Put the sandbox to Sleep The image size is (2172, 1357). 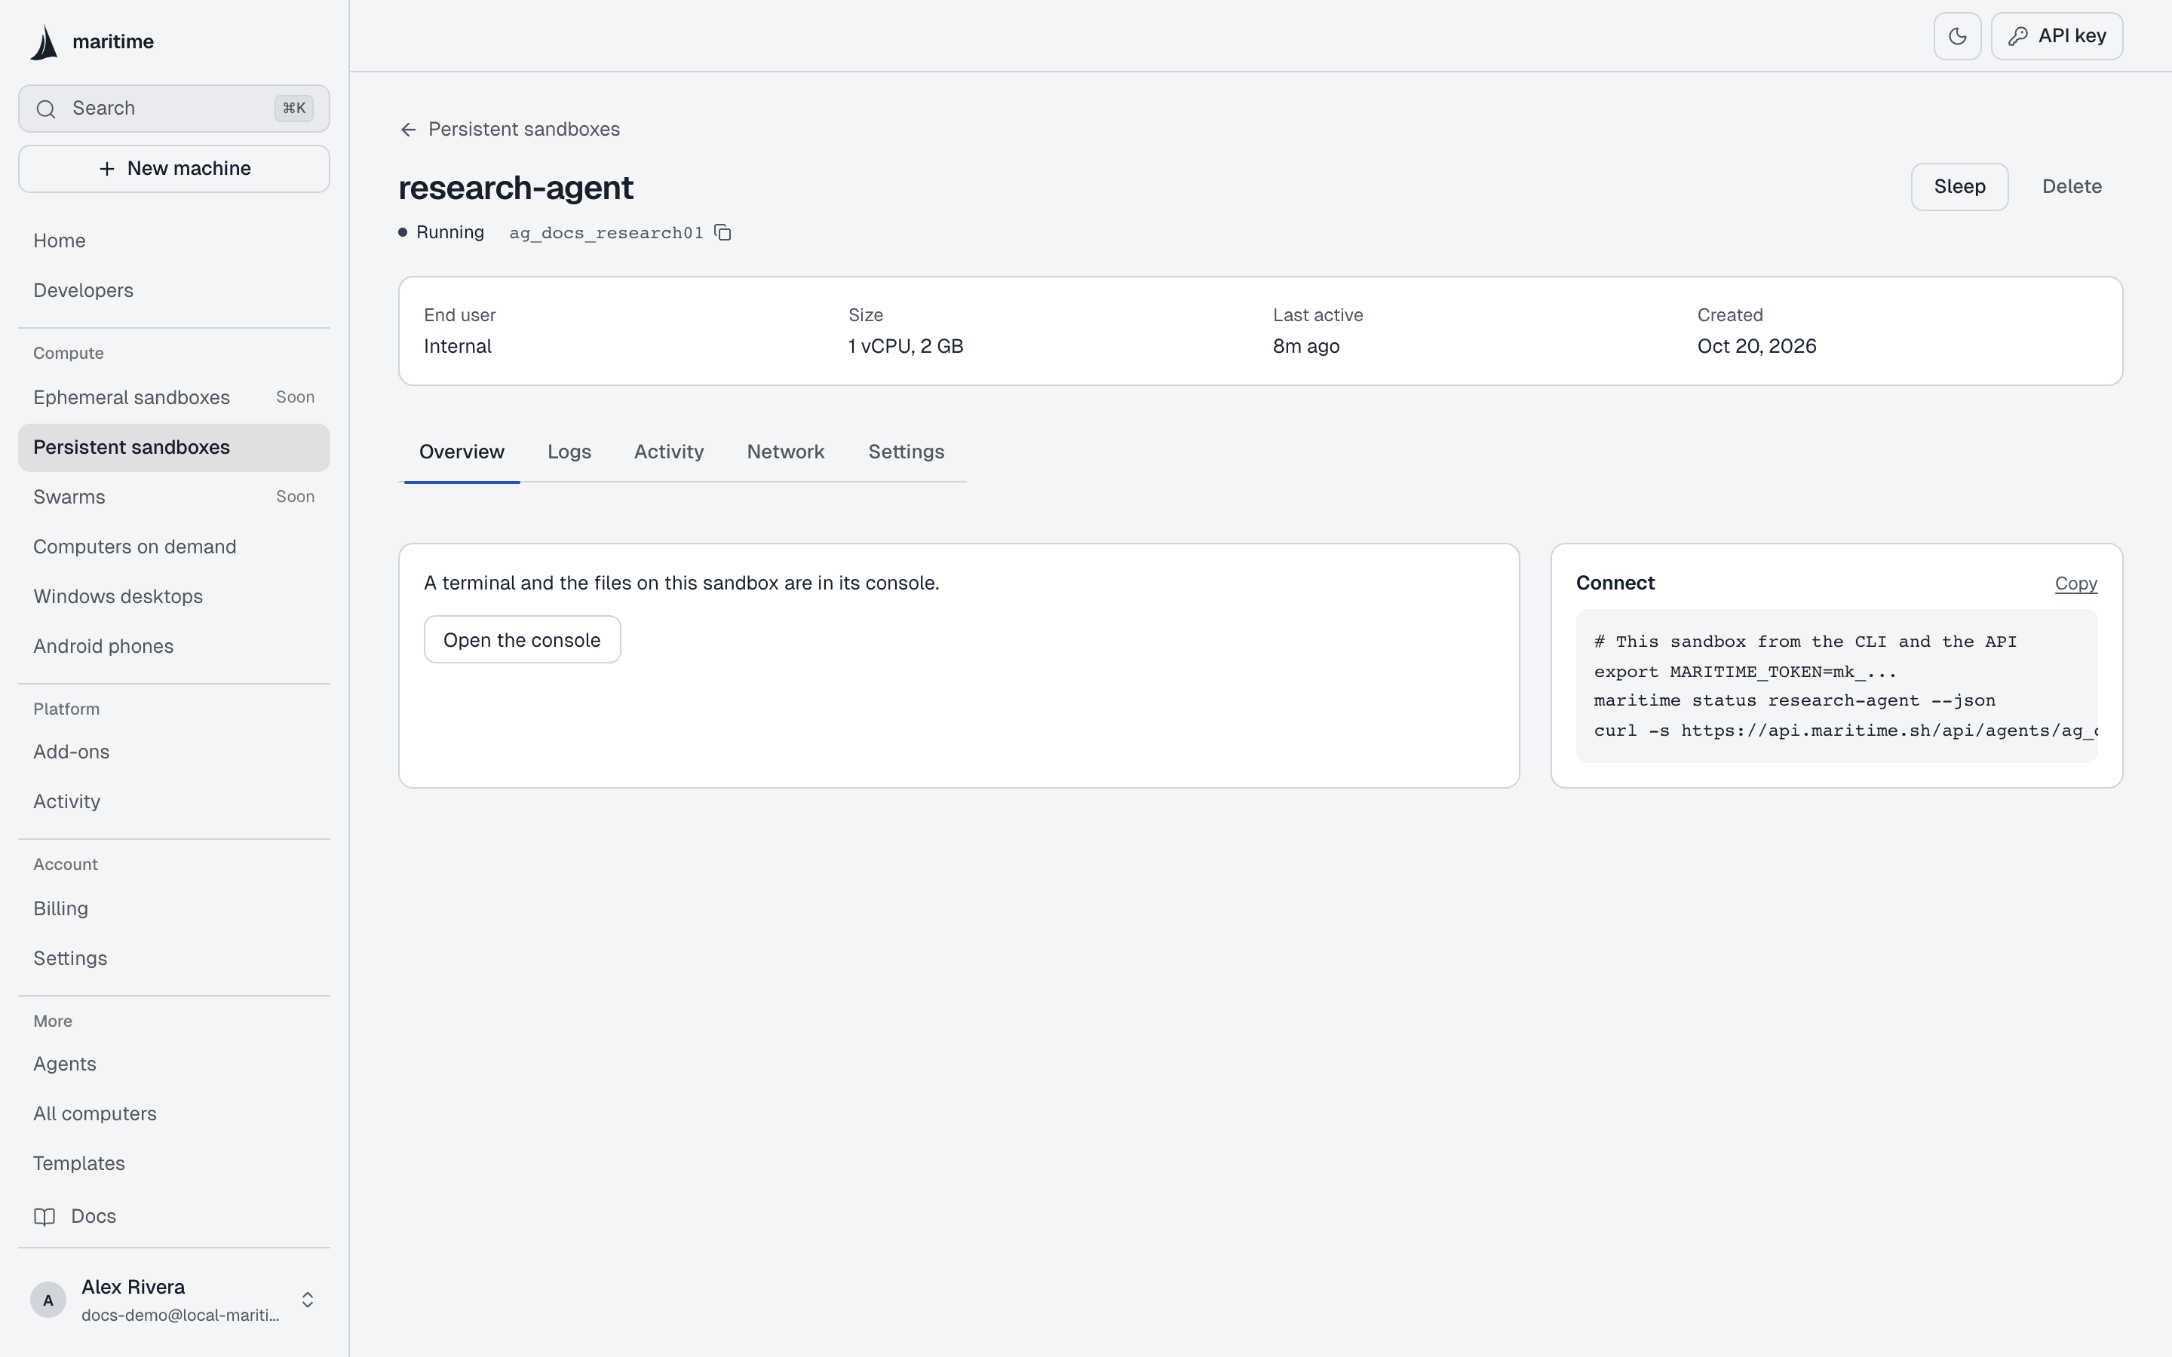point(1959,187)
